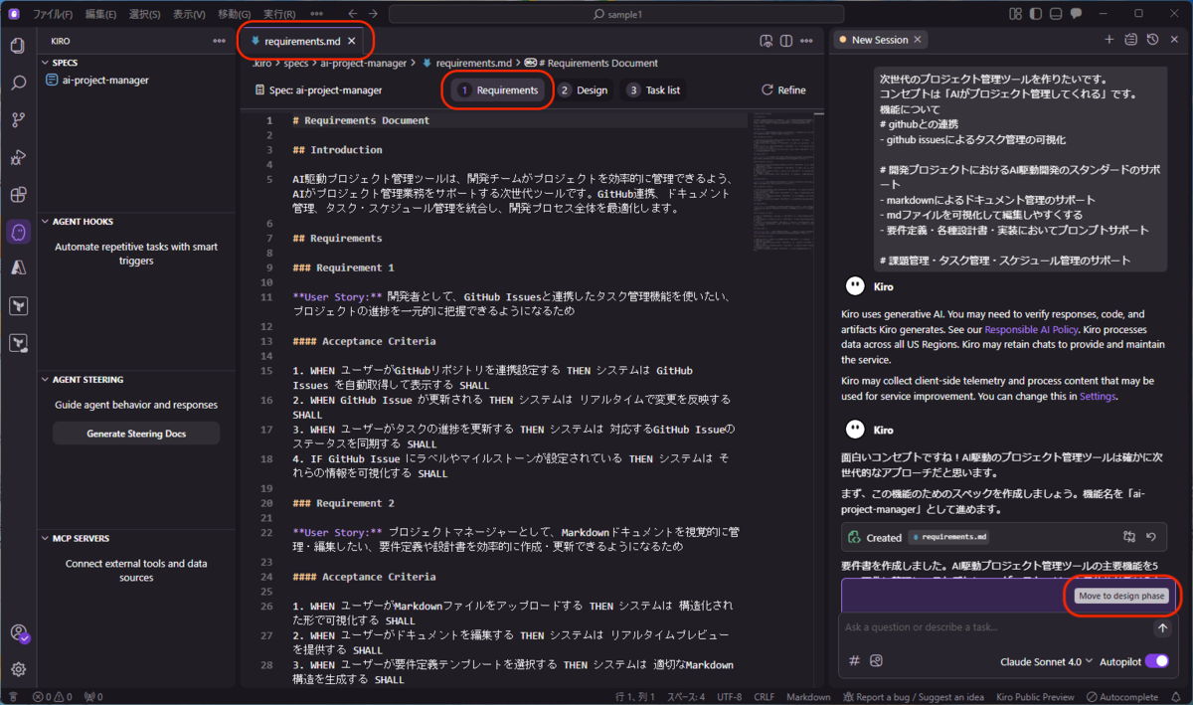Switch to the Design phase tab
Viewport: 1193px width, 705px height.
(x=584, y=89)
